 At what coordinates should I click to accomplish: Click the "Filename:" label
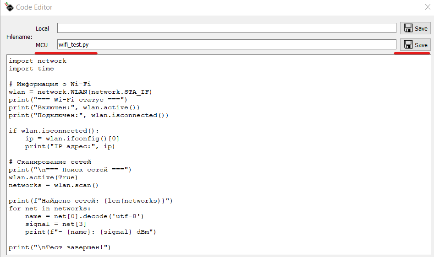19,37
